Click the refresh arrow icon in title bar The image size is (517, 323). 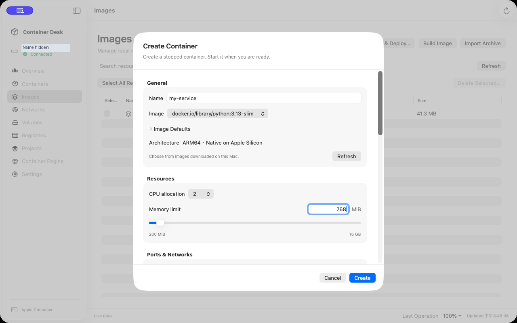(x=506, y=11)
